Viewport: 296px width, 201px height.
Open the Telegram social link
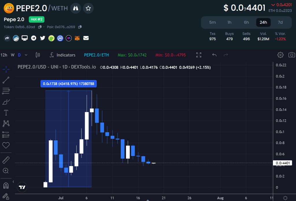click(33, 38)
